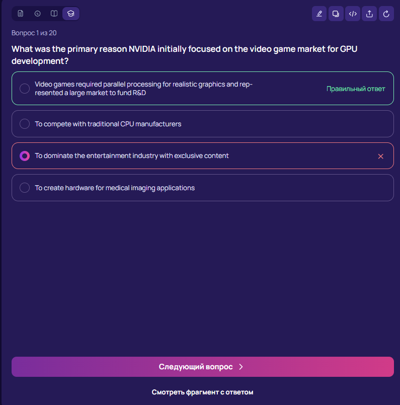Open the document view icon
This screenshot has height=405, width=400.
(x=21, y=14)
